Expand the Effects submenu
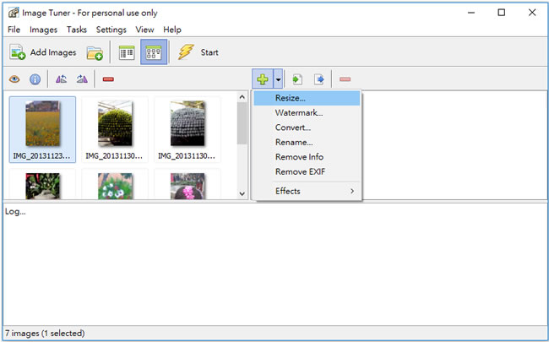Image resolution: width=549 pixels, height=342 pixels. tap(314, 191)
